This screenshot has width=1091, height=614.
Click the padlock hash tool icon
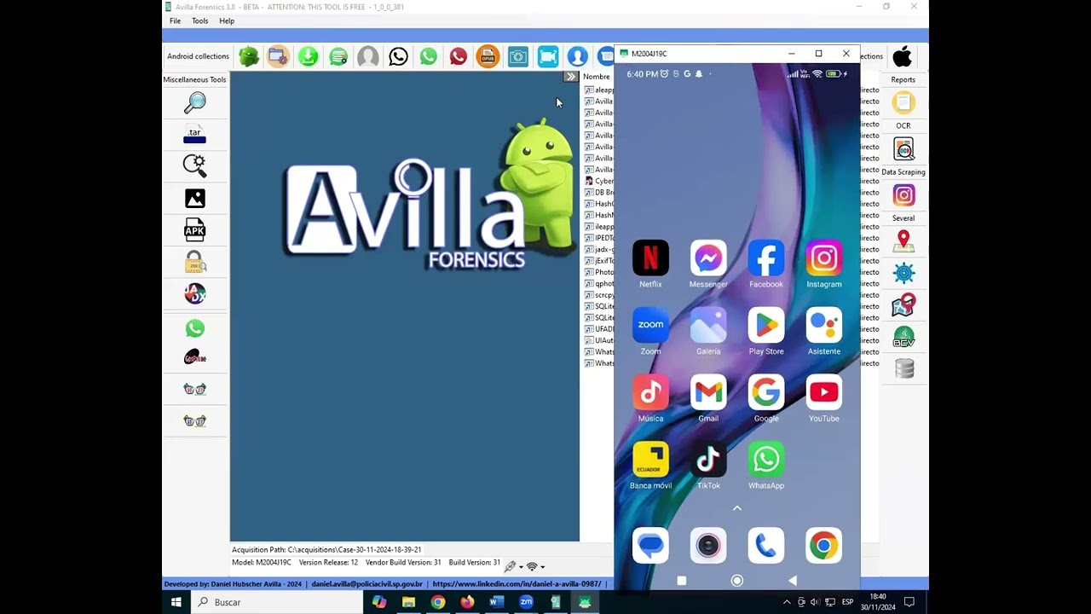coord(195,262)
